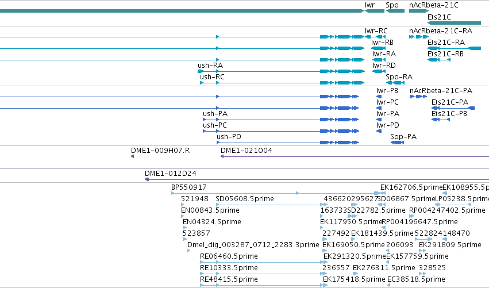Click the EK169050.5prime EST label

point(353,245)
